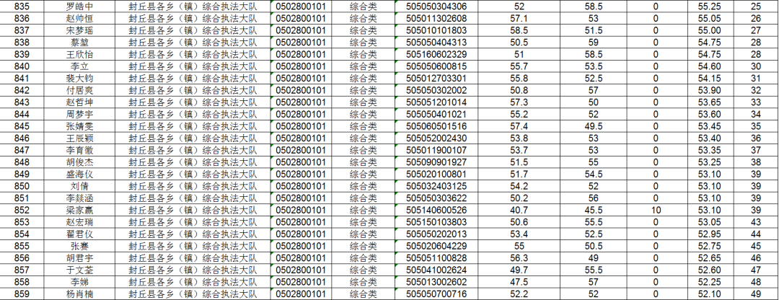The image size is (779, 300).
Task: Click row number 835
Action: (x=22, y=6)
